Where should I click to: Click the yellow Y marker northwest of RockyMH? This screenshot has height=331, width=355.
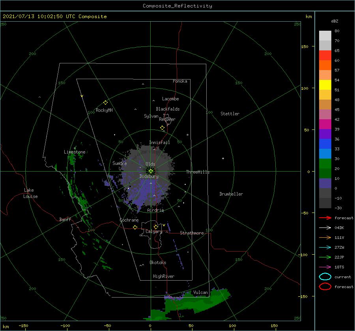[x=82, y=96]
